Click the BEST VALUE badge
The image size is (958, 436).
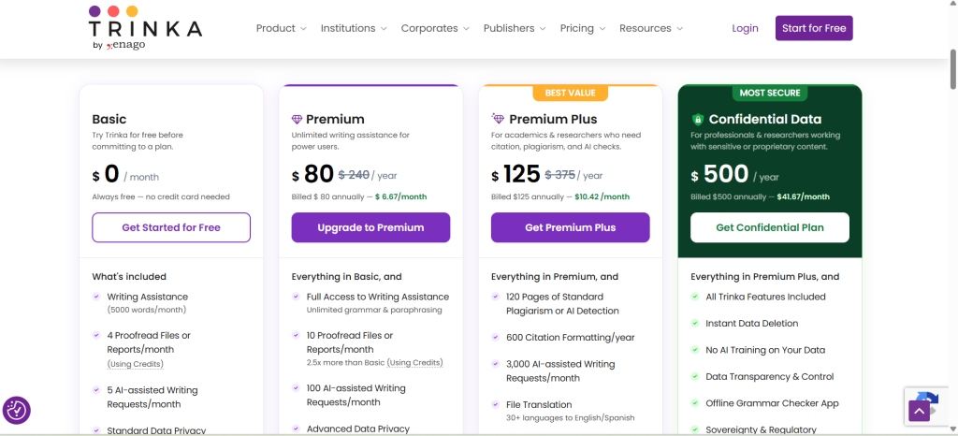pos(570,93)
